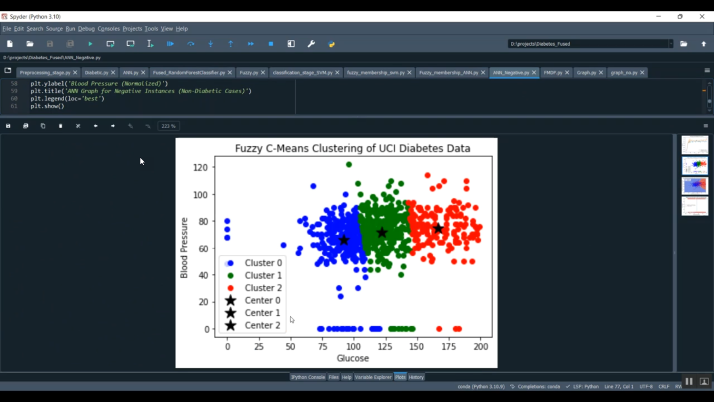This screenshot has width=714, height=402.
Task: Run the current file with the play icon
Action: click(x=90, y=43)
